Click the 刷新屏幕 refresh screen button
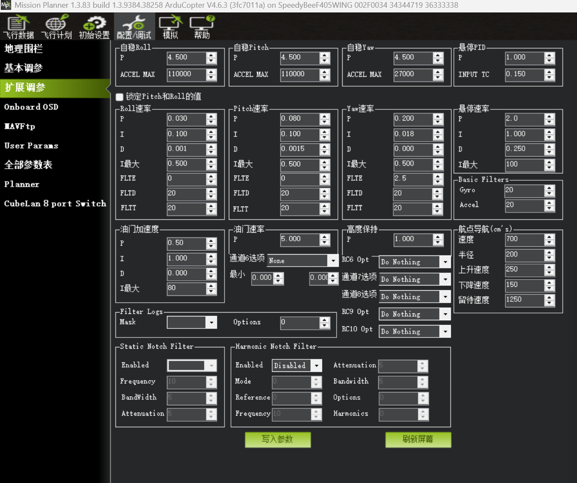Viewport: 577px width, 483px height. pyautogui.click(x=418, y=440)
